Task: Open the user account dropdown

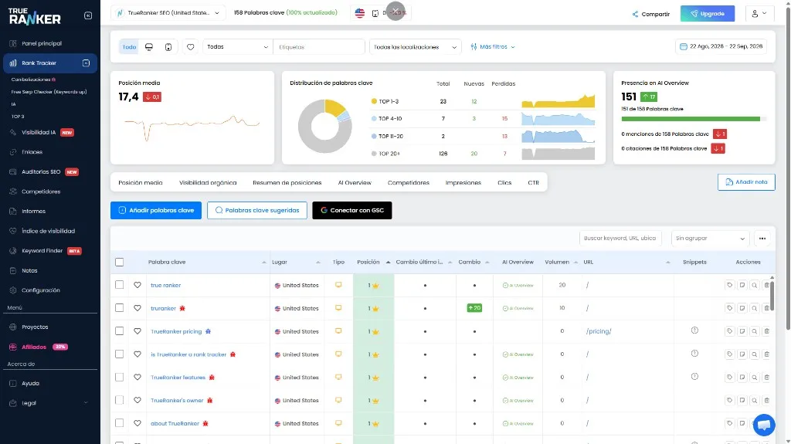Action: point(759,14)
